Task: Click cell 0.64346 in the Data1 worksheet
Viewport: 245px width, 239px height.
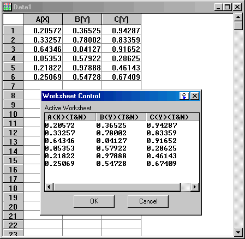Action: [43, 49]
